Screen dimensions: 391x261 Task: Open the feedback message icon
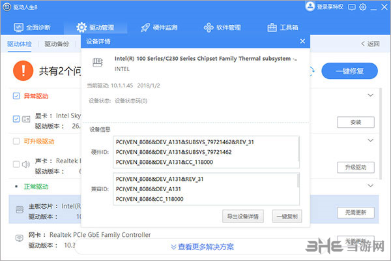352,7
